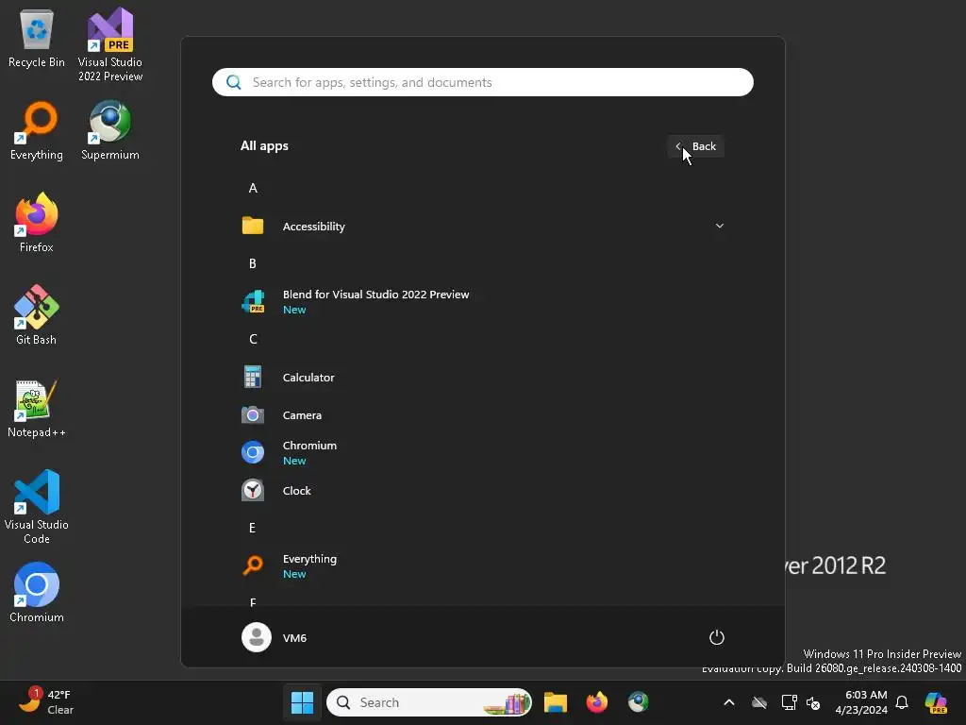Open Notepad++ desktop shortcut

(x=37, y=409)
